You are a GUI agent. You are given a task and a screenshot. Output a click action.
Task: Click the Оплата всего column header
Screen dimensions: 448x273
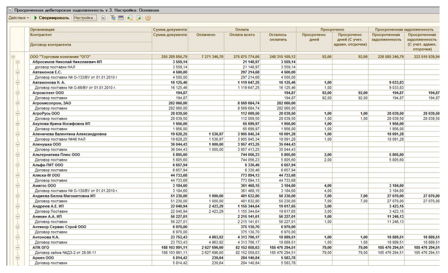pyautogui.click(x=242, y=41)
